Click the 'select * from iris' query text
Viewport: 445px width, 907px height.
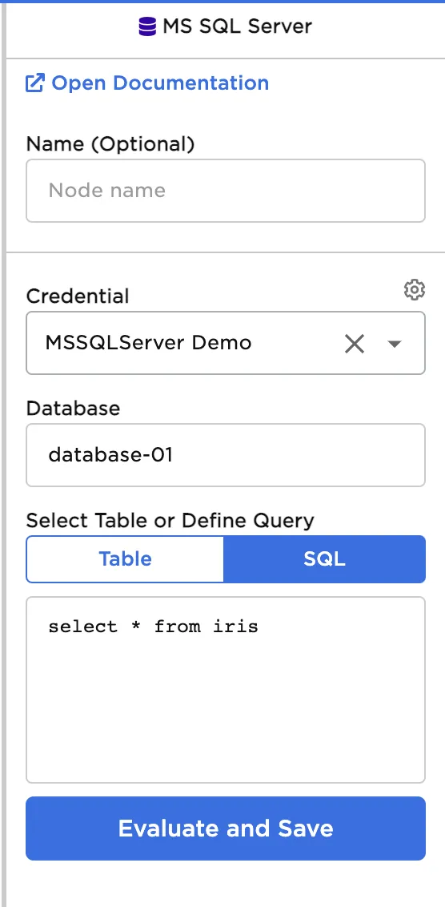click(x=153, y=627)
